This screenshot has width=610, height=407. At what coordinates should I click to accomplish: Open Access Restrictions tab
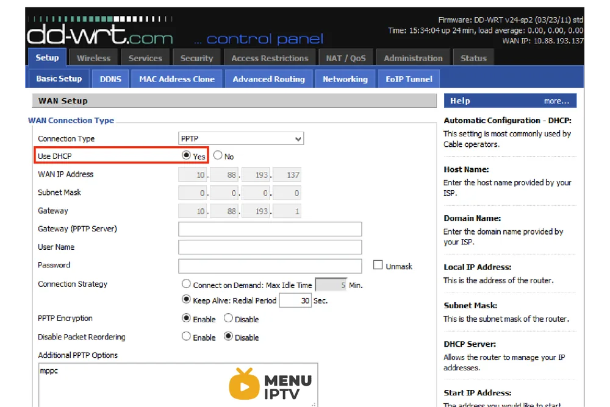coord(270,58)
